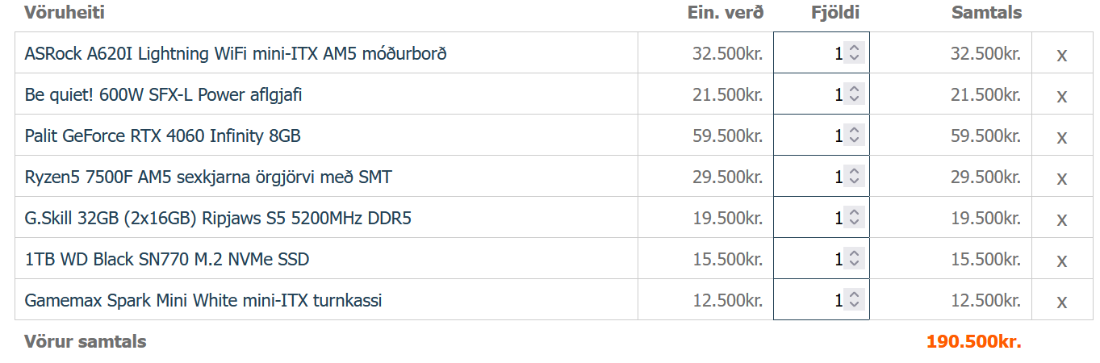Click quantity stepper for ASRock motherboard
This screenshot has height=363, width=1100.
click(x=854, y=53)
